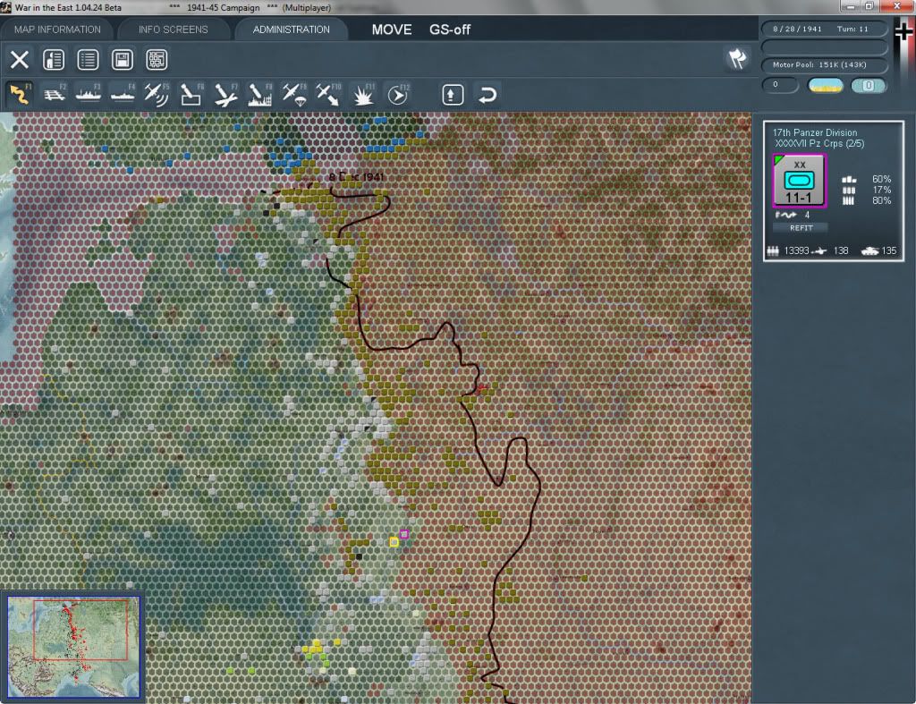Click the MOVE mode label
The width and height of the screenshot is (916, 704).
click(392, 30)
